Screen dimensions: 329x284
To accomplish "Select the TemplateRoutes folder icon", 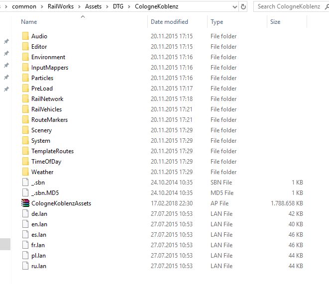I will pos(25,151).
